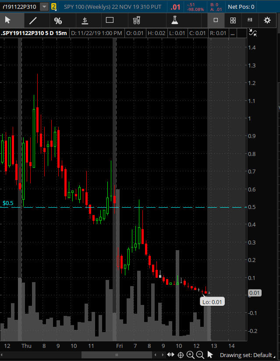
Task: Click the .01 last price in header
Action: coord(175,7)
